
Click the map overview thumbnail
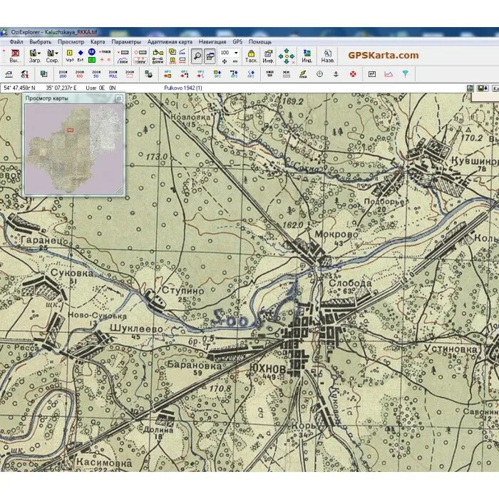[x=74, y=148]
